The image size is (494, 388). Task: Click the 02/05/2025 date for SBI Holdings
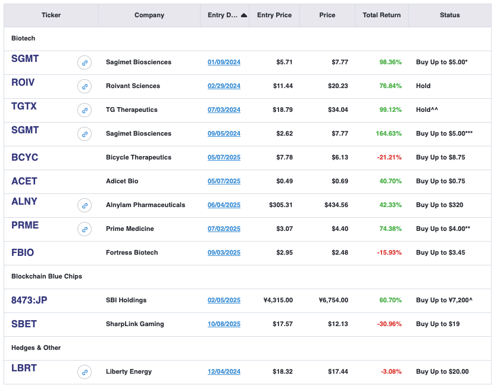[224, 300]
